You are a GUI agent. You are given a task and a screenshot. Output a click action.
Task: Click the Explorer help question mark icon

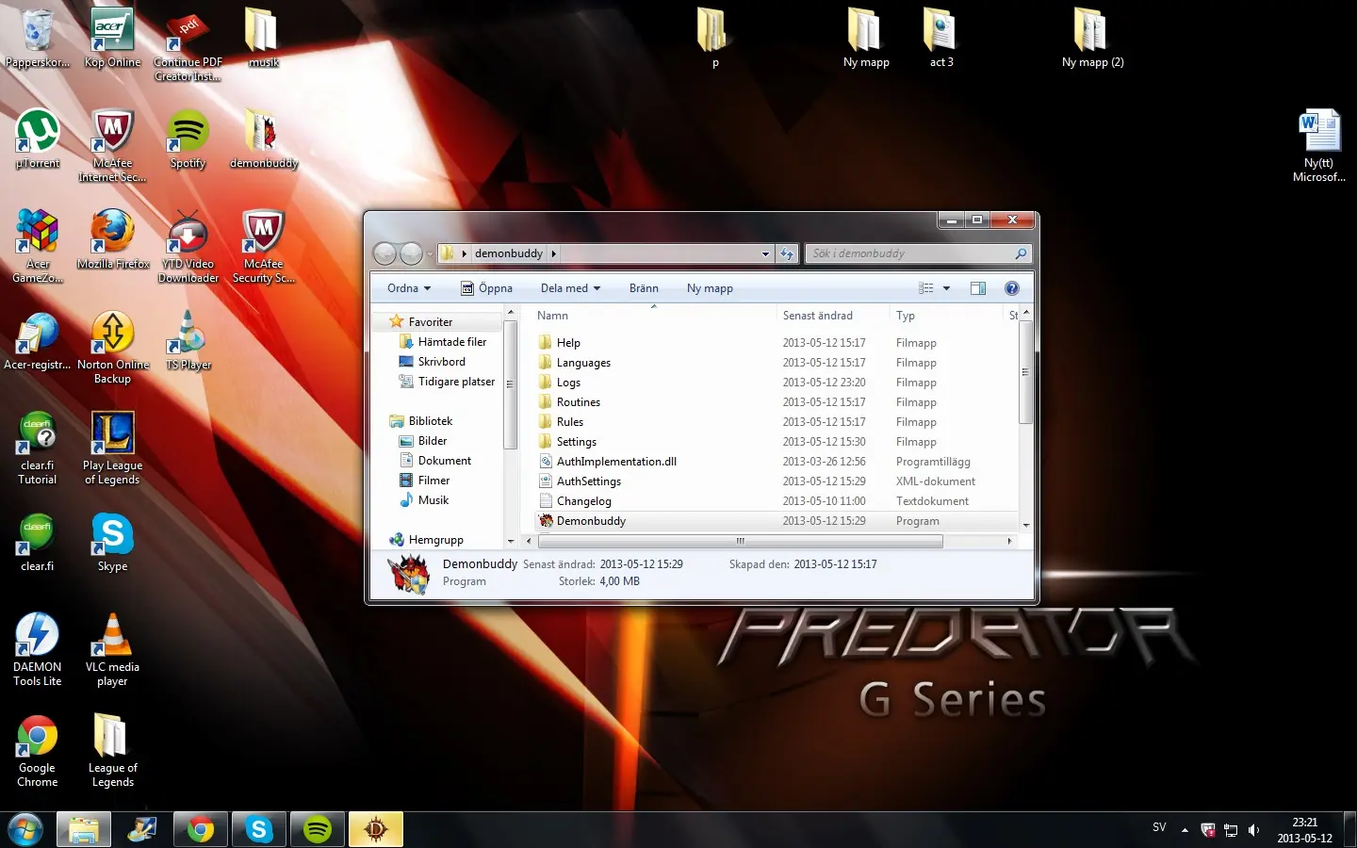pos(1011,288)
